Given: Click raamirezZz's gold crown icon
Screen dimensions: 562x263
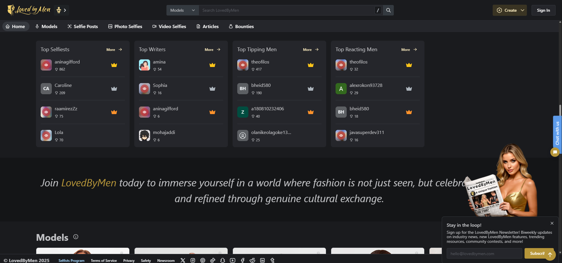Looking at the screenshot, I should (x=114, y=112).
